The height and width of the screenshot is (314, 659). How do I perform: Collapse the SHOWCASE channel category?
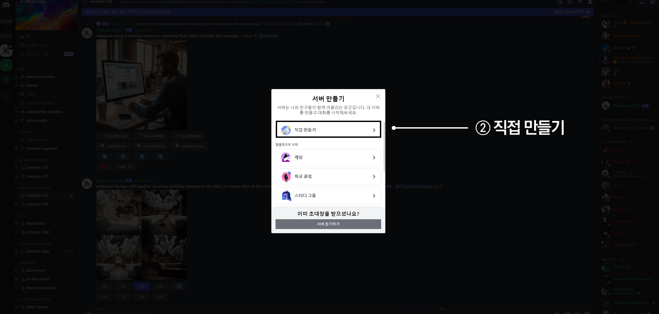pos(27,263)
